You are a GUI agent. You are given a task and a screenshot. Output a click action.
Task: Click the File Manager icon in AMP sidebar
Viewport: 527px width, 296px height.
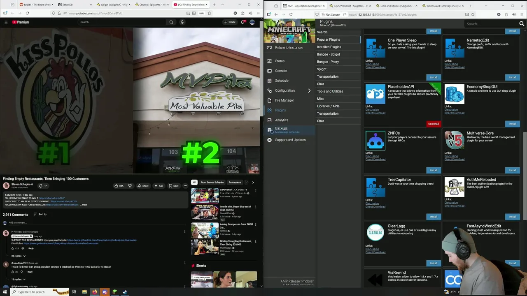click(x=270, y=100)
